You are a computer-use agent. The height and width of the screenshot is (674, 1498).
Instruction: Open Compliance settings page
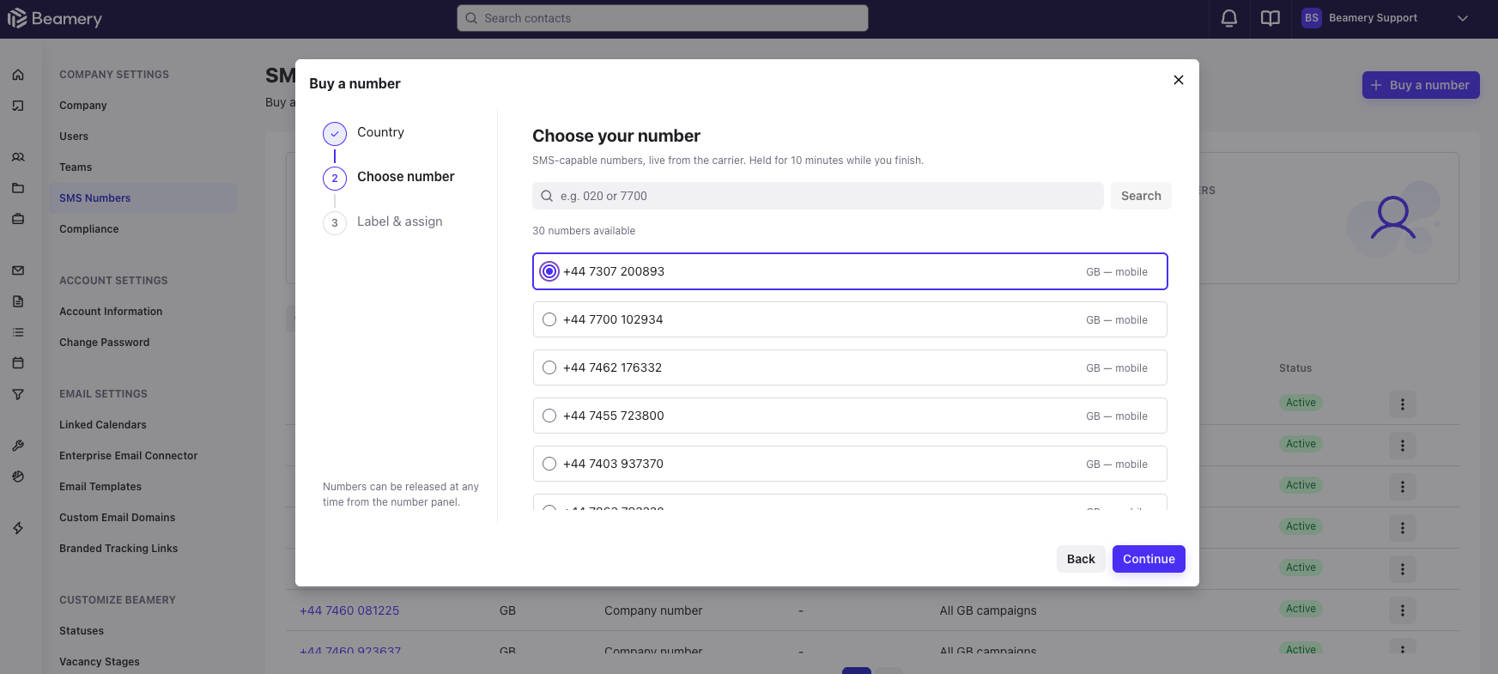[89, 229]
